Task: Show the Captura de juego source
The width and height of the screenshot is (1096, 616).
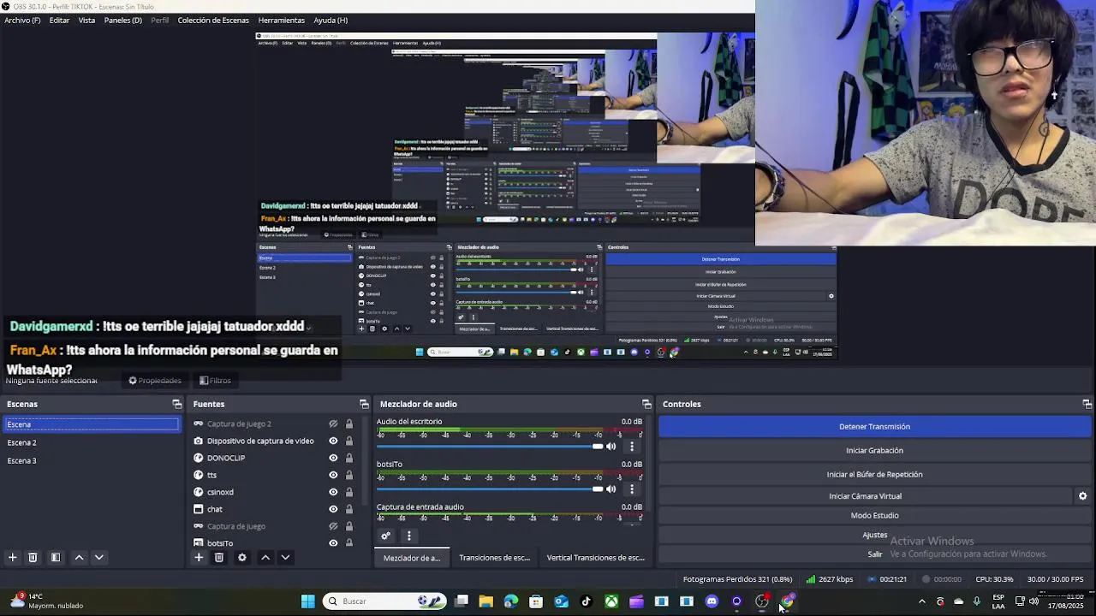Action: coord(333,526)
